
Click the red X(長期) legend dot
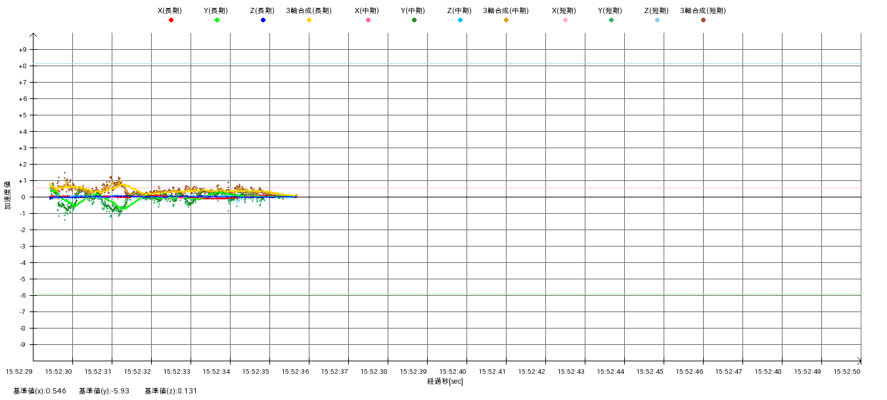click(x=171, y=20)
